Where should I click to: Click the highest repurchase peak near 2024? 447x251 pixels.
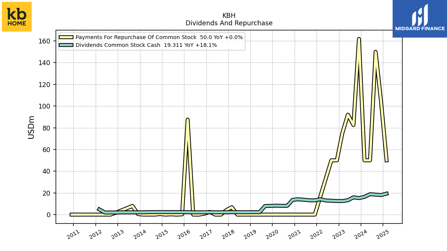(x=359, y=39)
